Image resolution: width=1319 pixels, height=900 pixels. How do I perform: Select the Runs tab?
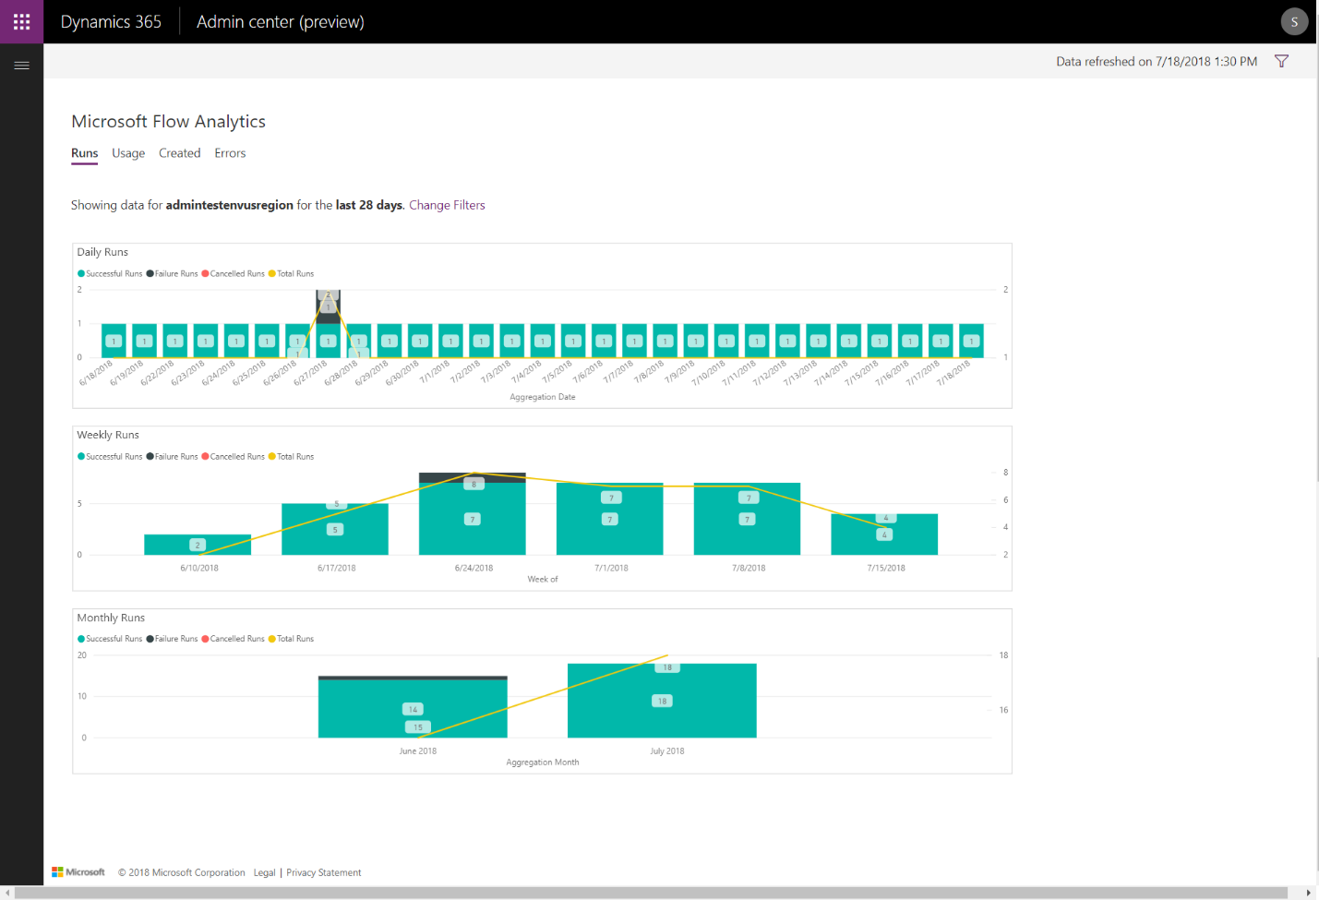coord(84,153)
